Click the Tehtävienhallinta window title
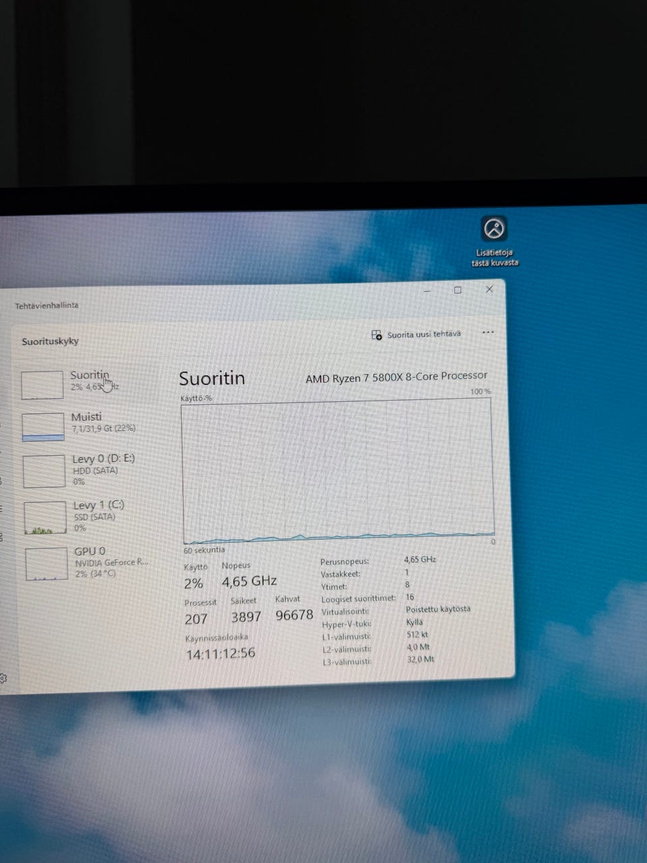This screenshot has height=863, width=647. point(47,305)
